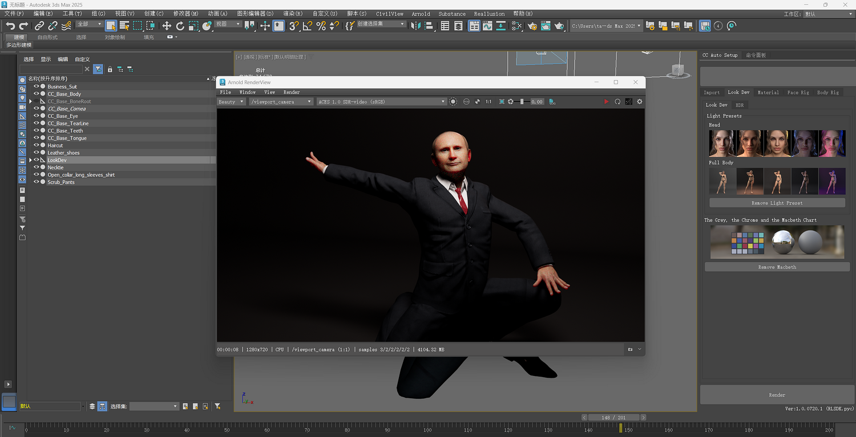This screenshot has width=856, height=437.
Task: Click the Remove Light Preset button
Action: pos(777,203)
